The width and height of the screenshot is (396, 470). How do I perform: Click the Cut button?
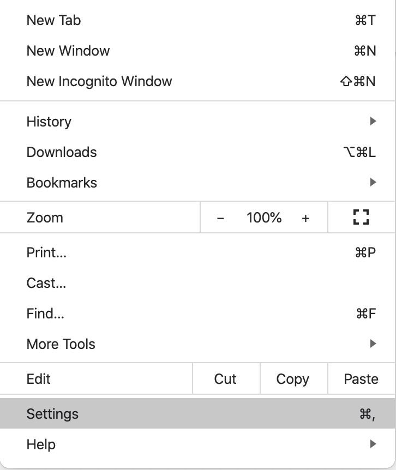pos(226,378)
